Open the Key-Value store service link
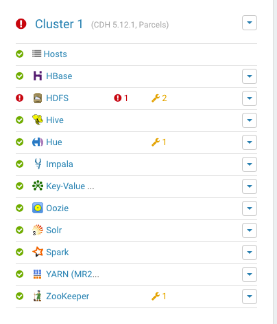Image resolution: width=277 pixels, height=324 pixels. pyautogui.click(x=70, y=186)
